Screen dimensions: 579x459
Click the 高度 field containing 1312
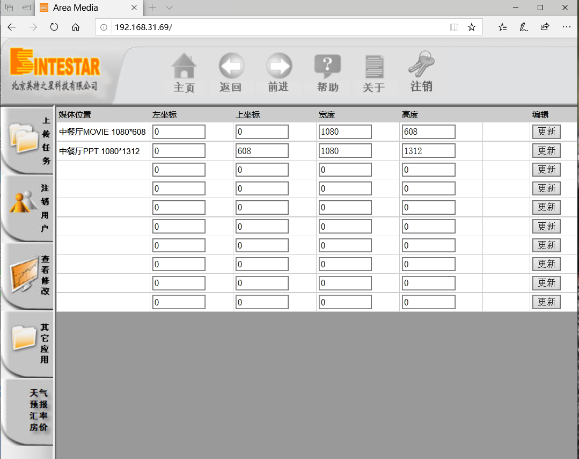point(428,151)
